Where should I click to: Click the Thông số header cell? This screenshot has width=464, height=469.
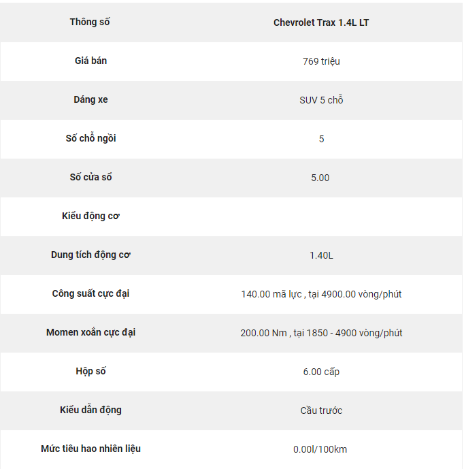pyautogui.click(x=90, y=22)
